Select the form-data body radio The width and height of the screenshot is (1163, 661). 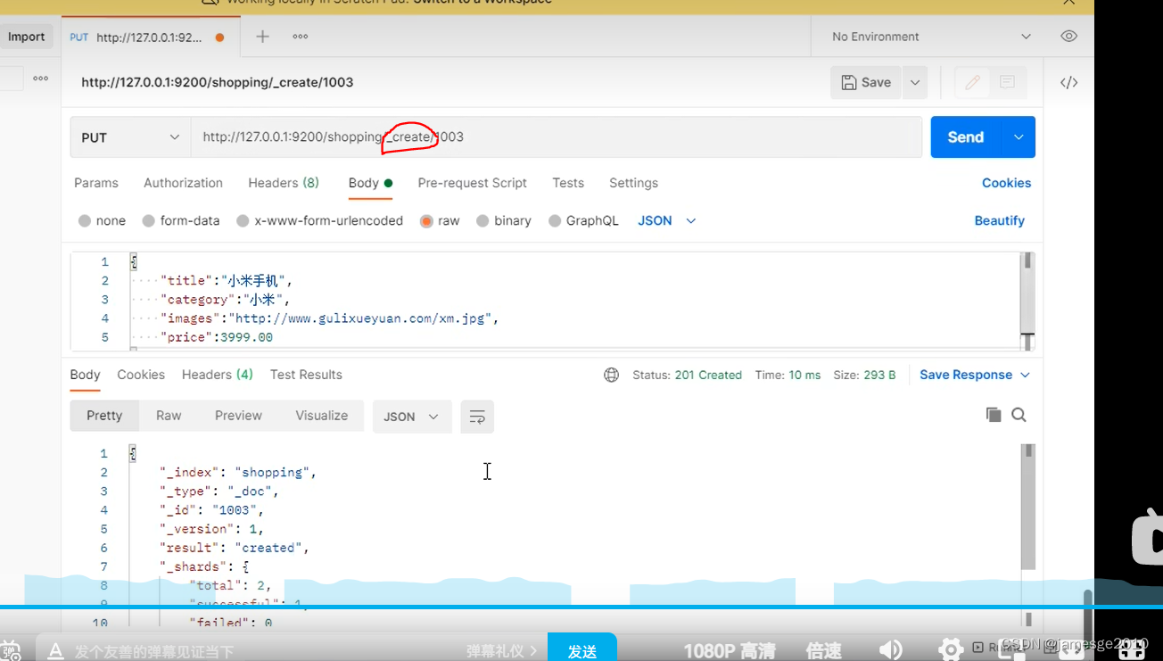[x=149, y=220]
